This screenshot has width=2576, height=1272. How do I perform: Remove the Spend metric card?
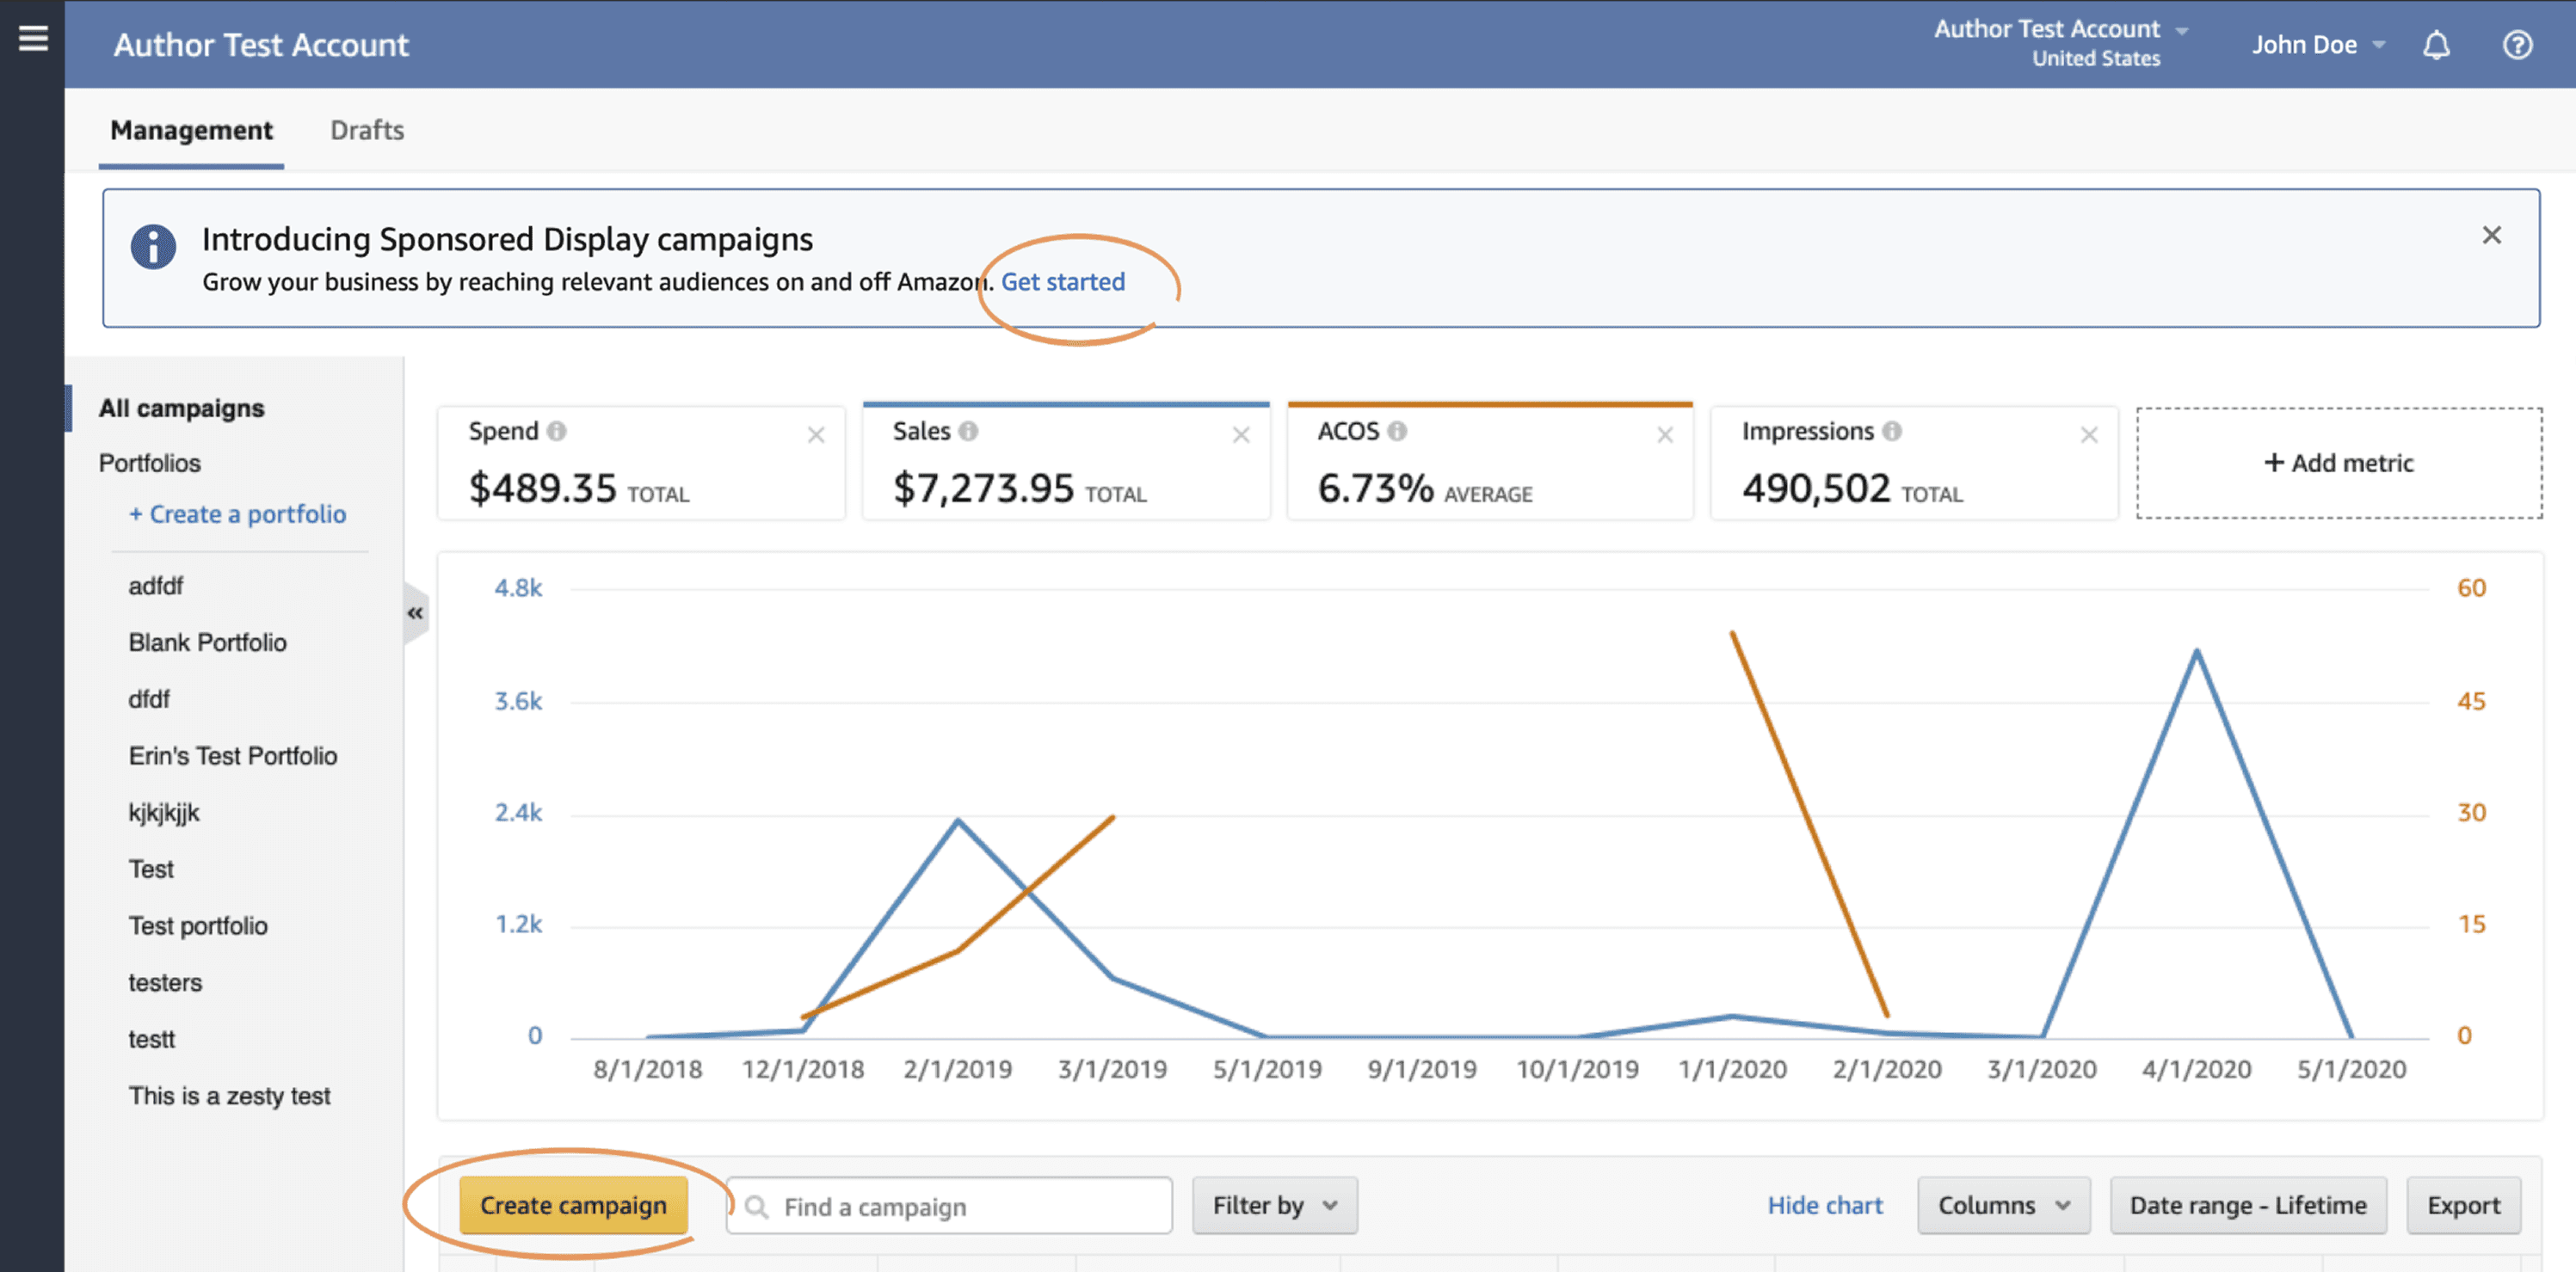(x=816, y=434)
